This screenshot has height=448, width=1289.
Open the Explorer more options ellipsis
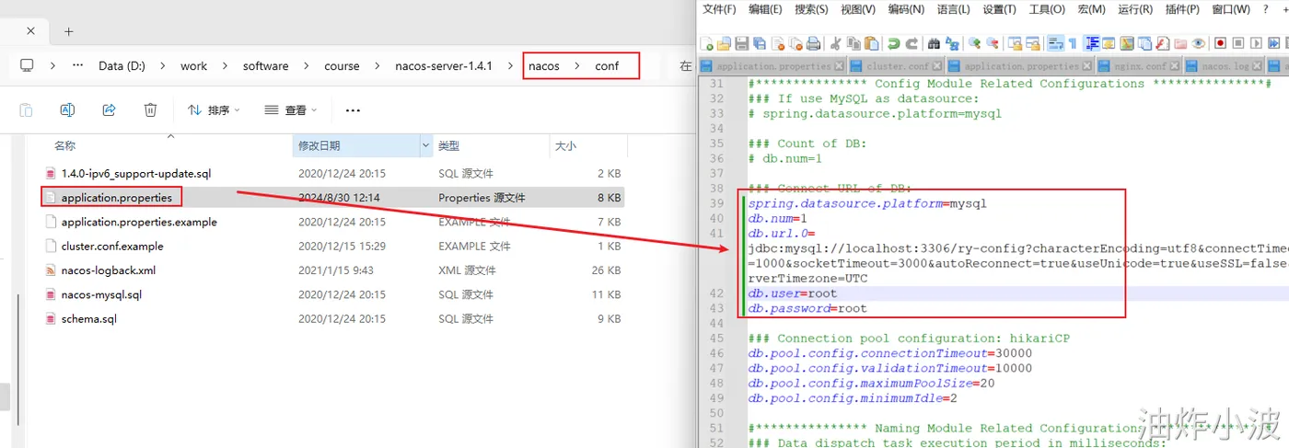[x=353, y=110]
